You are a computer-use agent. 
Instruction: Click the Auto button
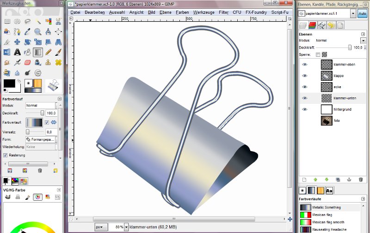pyautogui.click(x=362, y=14)
